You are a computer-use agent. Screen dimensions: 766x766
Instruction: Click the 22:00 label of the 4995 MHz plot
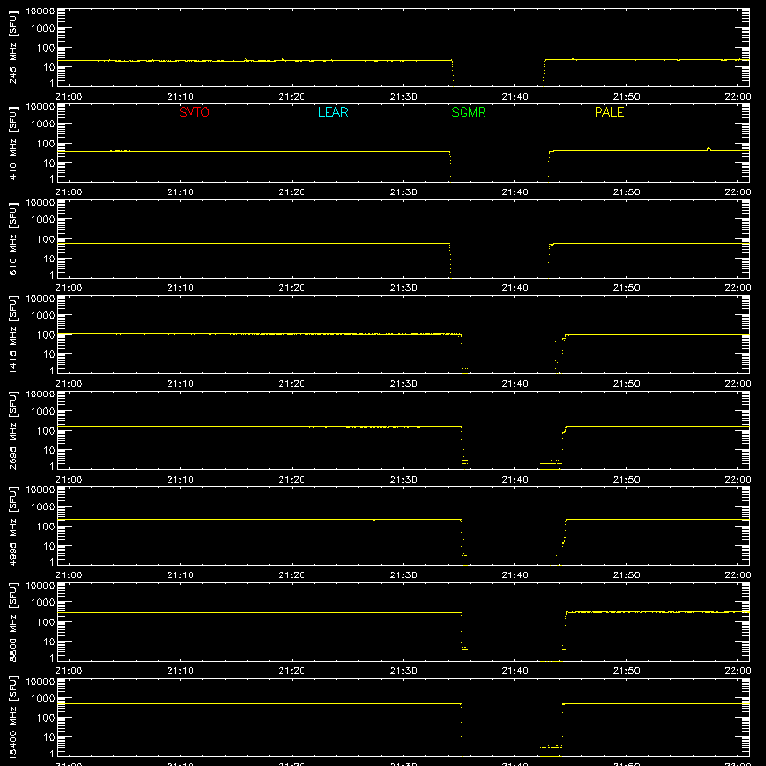[x=737, y=575]
